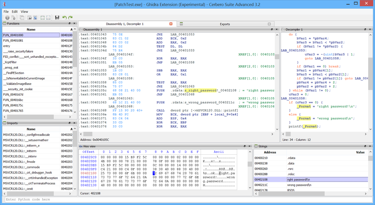Click the green redo arrow

pyautogui.click(x=70, y=18)
